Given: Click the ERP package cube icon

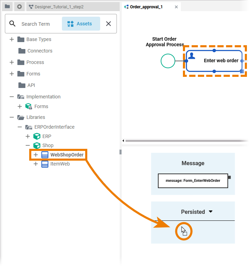Looking at the screenshot, I should pyautogui.click(x=37, y=136).
